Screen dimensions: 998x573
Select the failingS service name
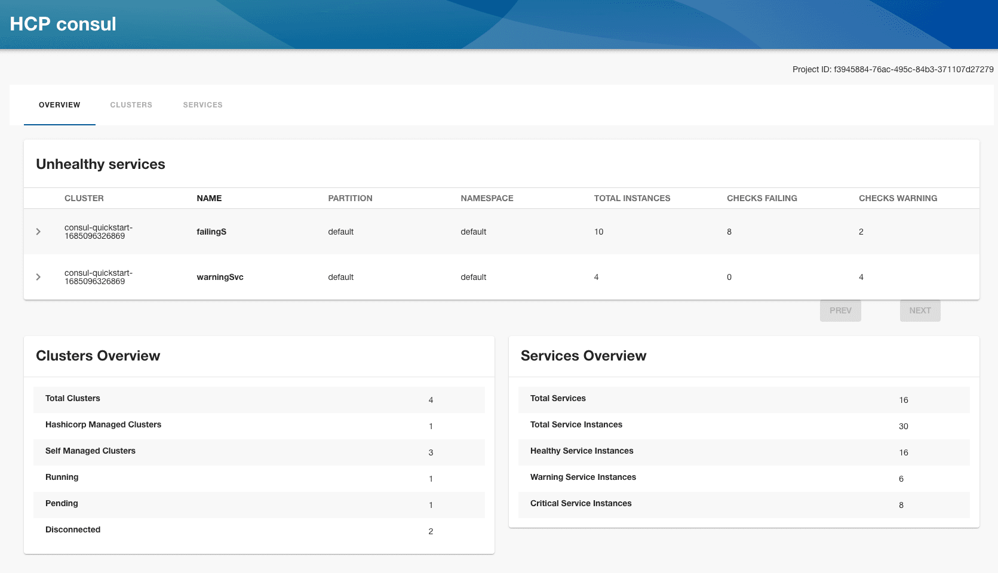[211, 232]
